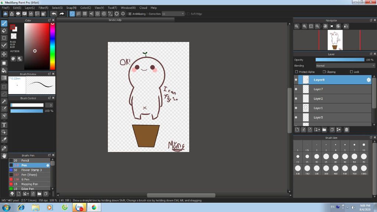377x212 pixels.
Task: Select Layer5 in layer list
Action: coord(333,117)
